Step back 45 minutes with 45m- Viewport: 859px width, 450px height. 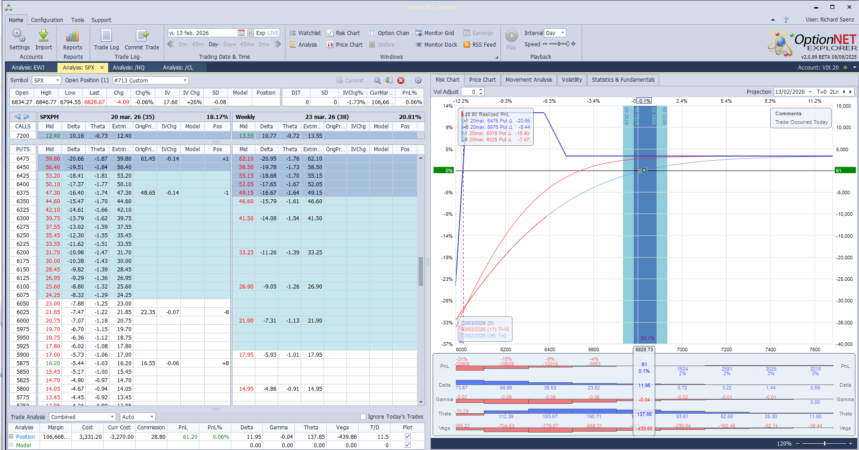tap(198, 44)
